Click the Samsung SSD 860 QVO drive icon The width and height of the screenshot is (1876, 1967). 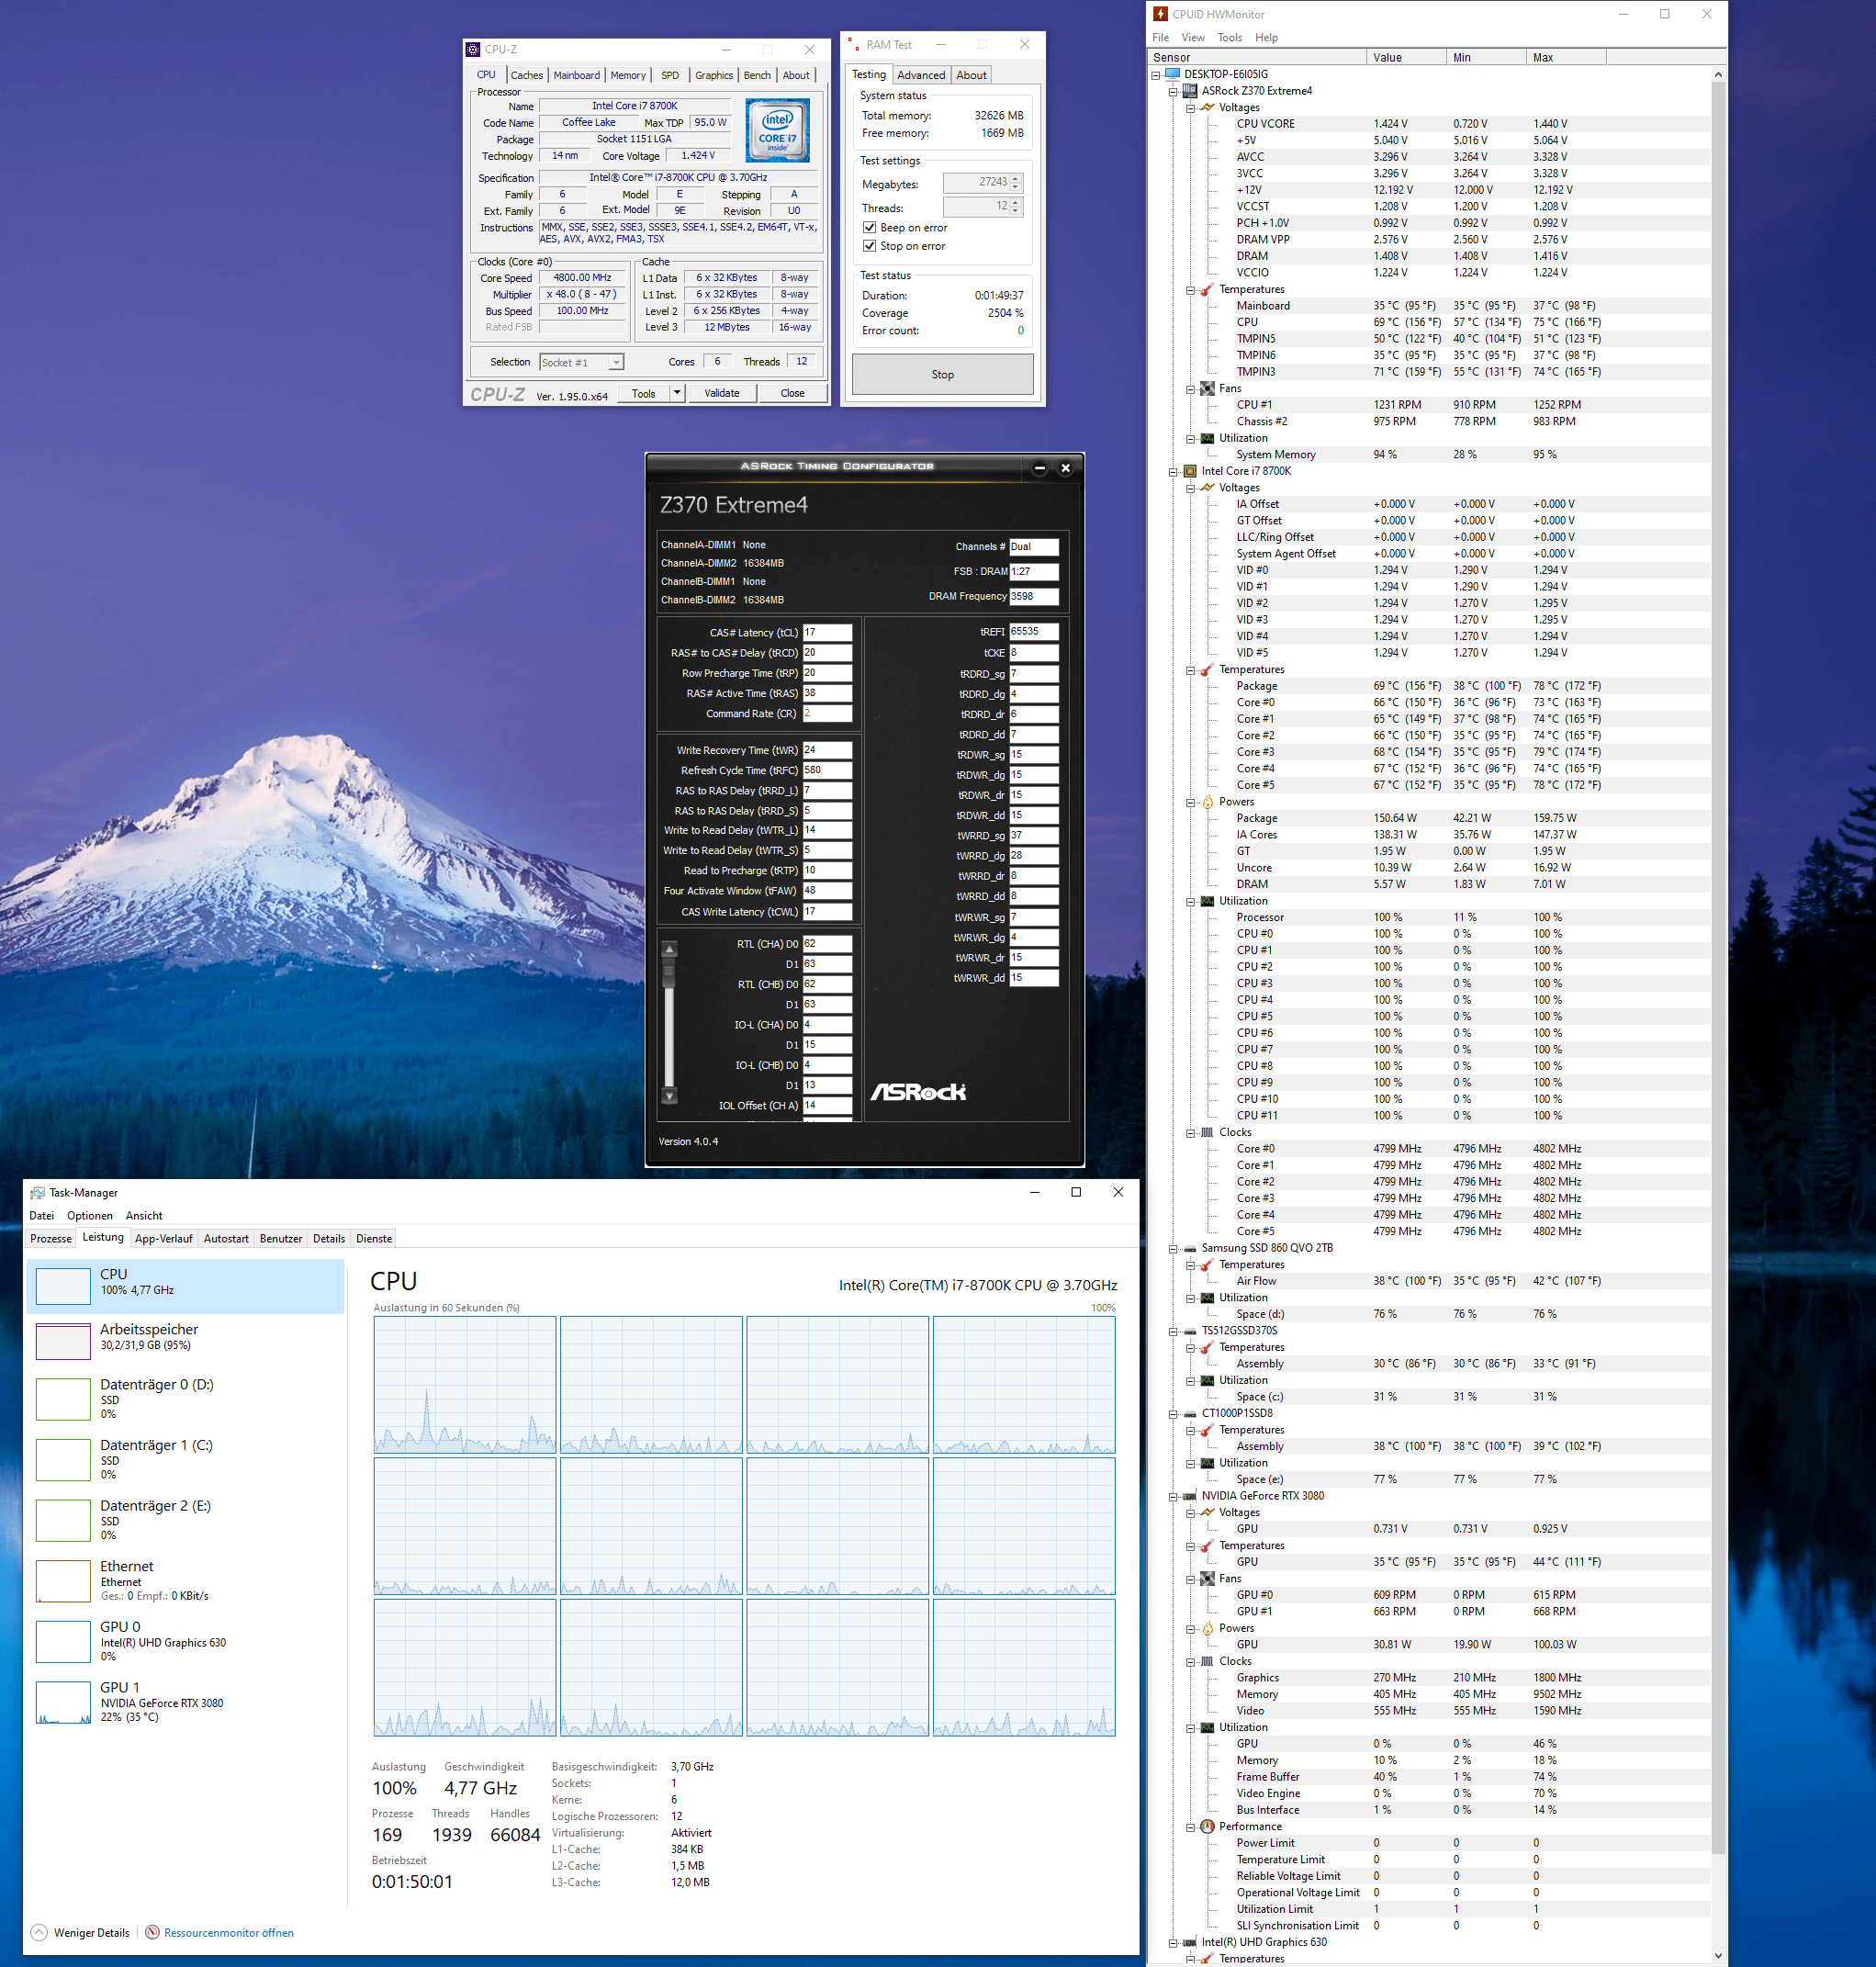[1190, 1248]
